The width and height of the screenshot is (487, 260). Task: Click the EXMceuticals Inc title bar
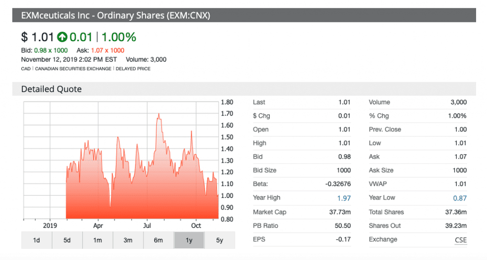(x=115, y=15)
